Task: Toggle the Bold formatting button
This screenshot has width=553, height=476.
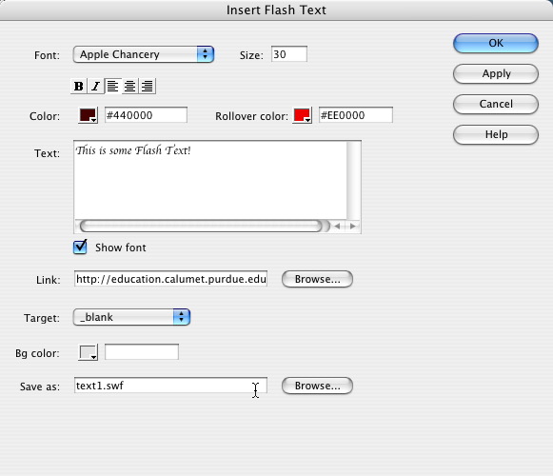Action: click(79, 86)
